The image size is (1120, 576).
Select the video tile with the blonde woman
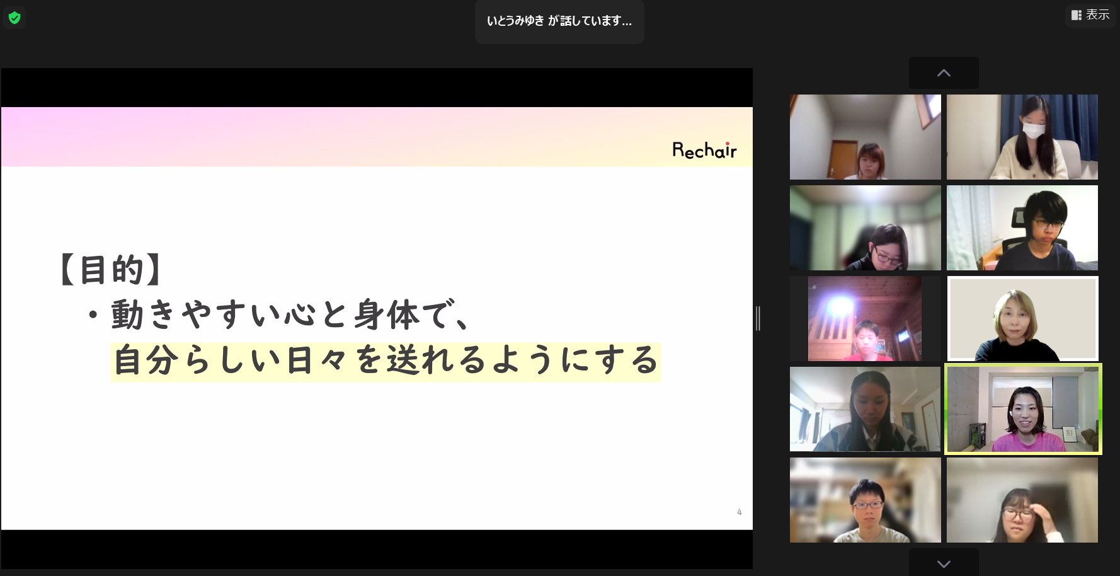click(1022, 318)
